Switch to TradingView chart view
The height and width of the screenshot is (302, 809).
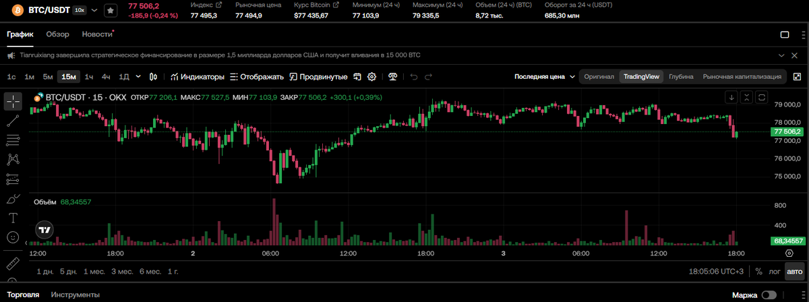tap(641, 77)
